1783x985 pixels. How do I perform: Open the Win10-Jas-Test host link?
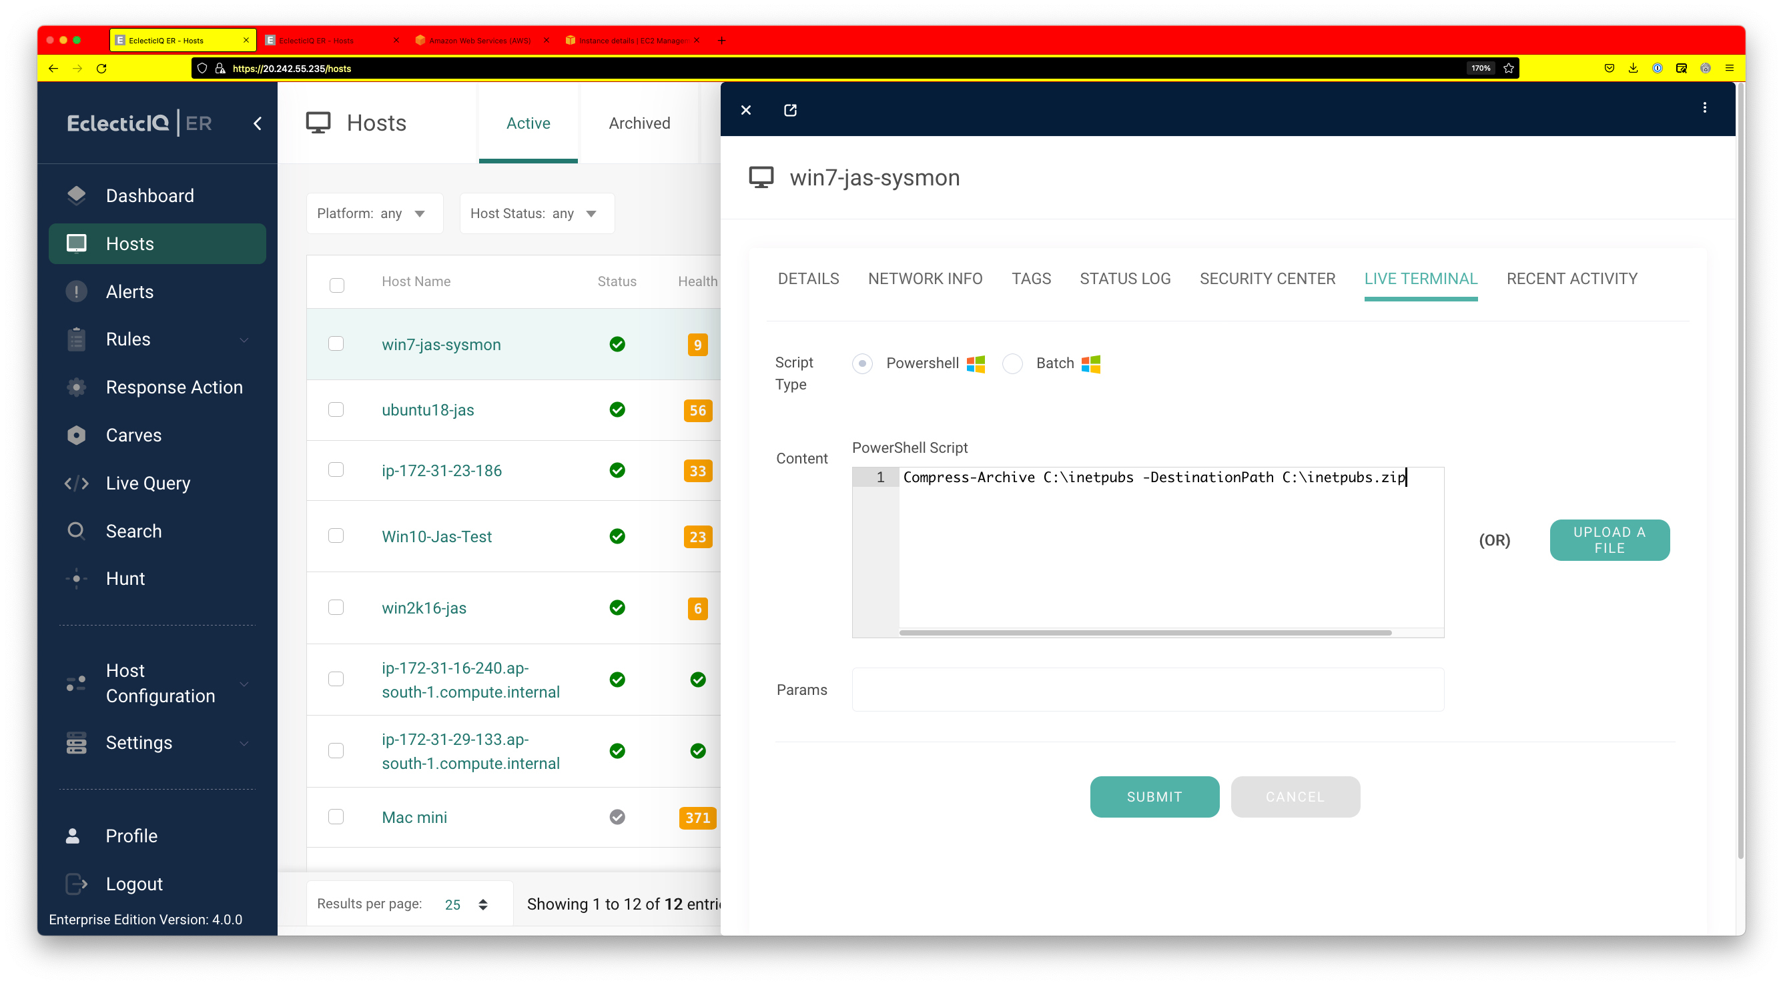point(437,536)
